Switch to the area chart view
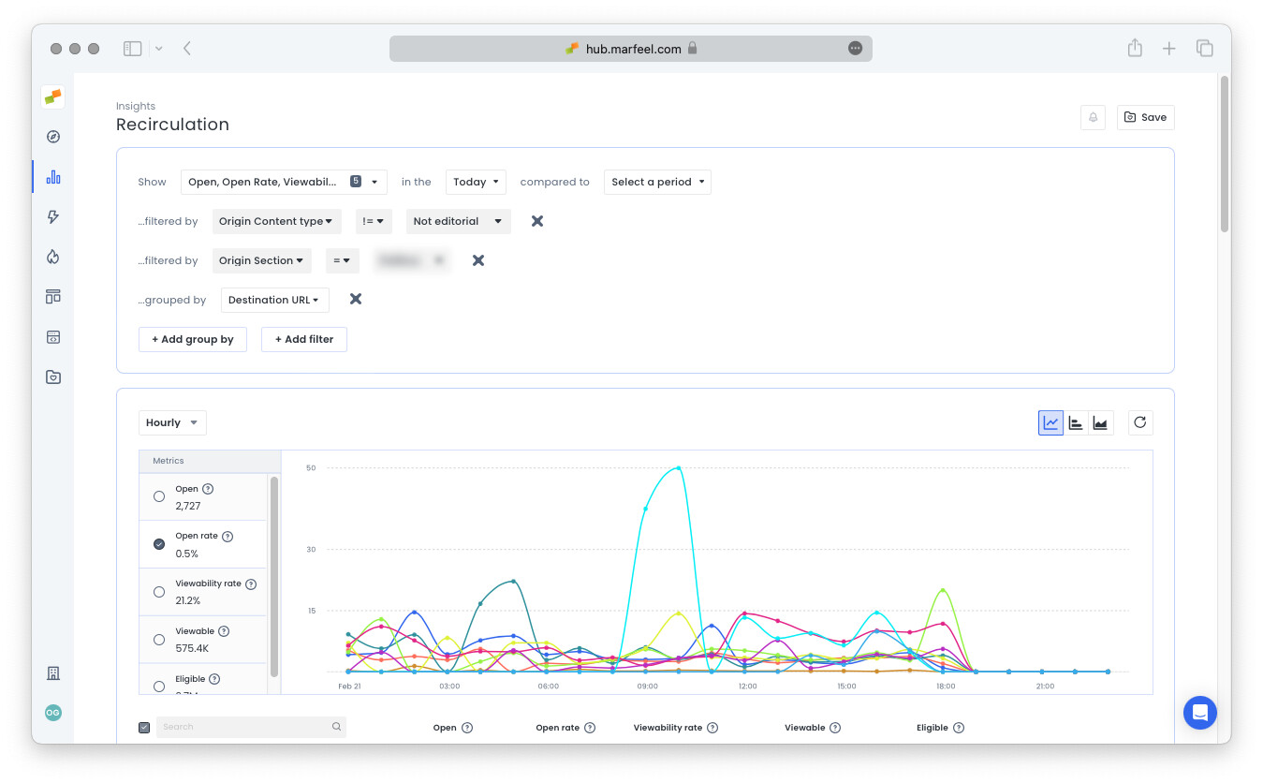 [x=1100, y=422]
